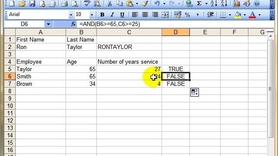Select column E header
278x156 pixels.
[205, 32]
